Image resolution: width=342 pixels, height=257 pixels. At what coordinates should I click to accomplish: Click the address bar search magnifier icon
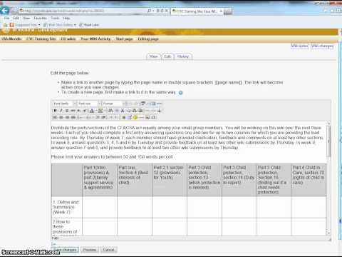click(149, 11)
